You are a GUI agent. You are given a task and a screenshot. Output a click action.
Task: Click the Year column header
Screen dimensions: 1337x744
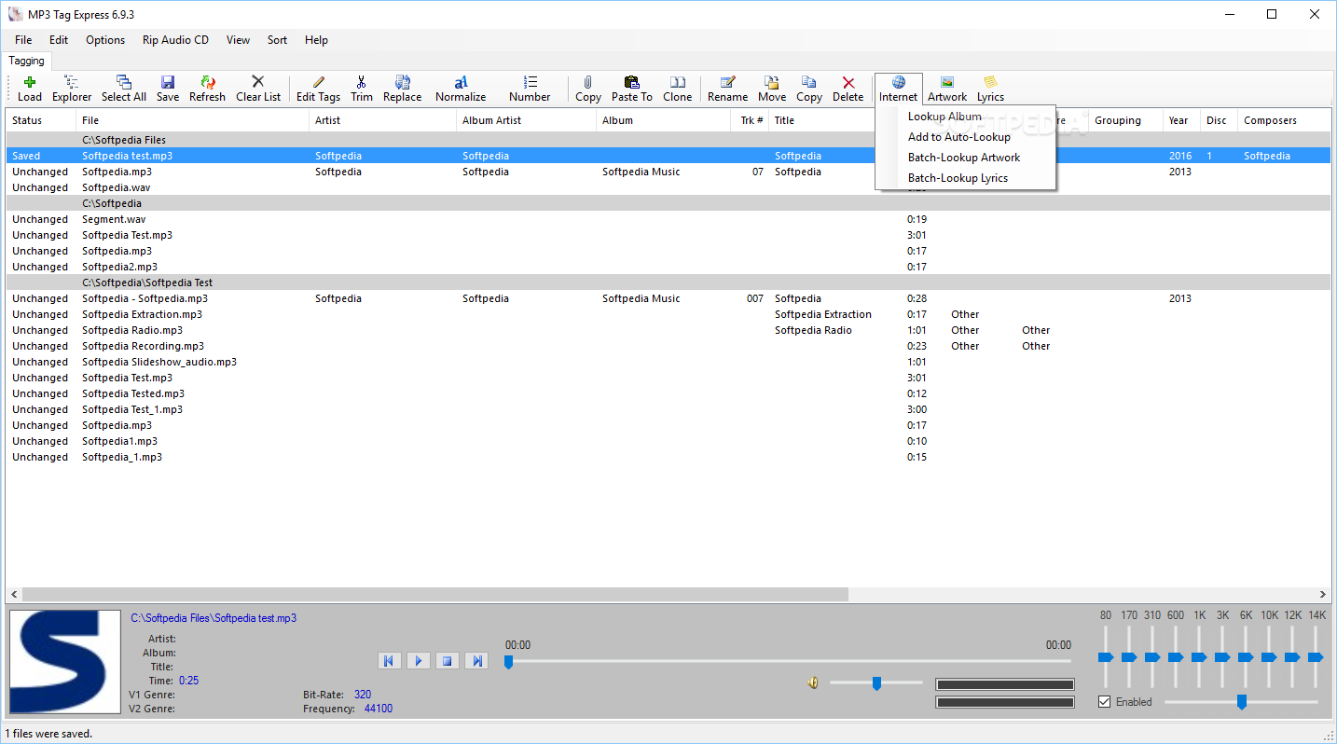click(x=1181, y=120)
